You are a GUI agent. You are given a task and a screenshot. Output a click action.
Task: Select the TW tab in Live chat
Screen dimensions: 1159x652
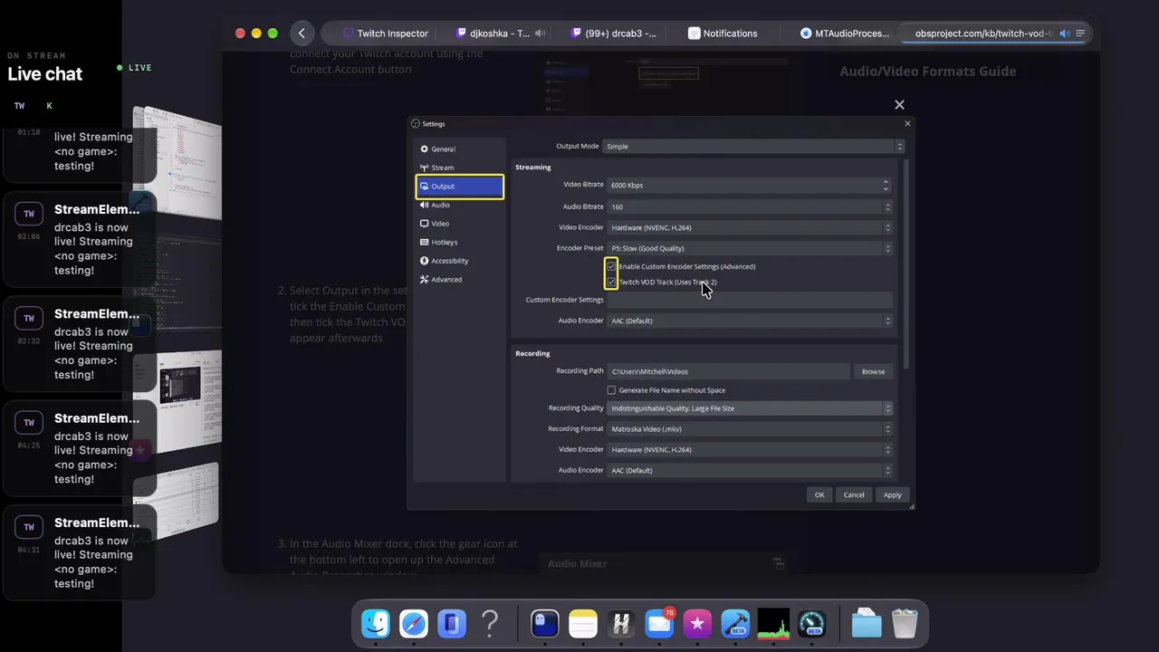(x=19, y=106)
